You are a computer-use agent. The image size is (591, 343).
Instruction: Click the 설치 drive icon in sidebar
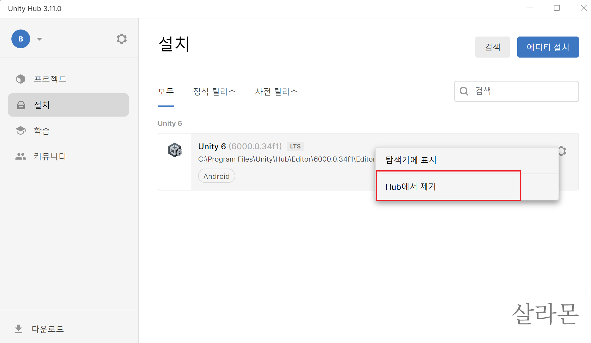21,105
